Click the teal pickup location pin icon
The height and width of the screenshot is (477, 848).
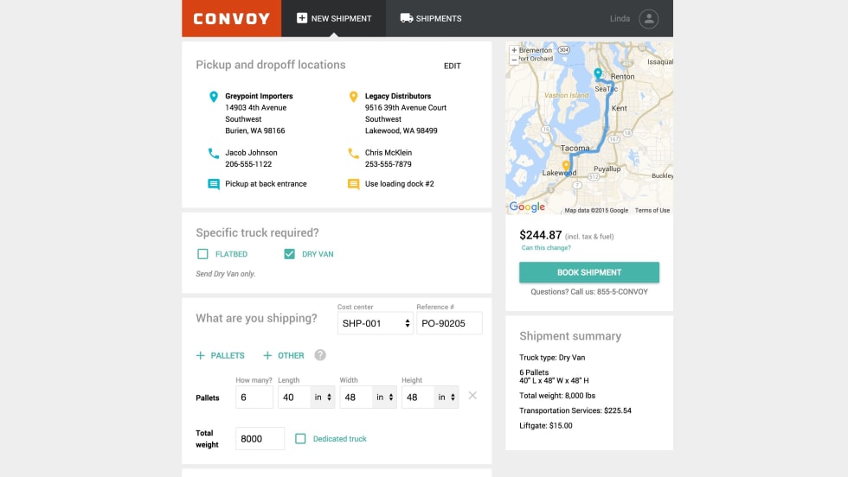tap(214, 97)
